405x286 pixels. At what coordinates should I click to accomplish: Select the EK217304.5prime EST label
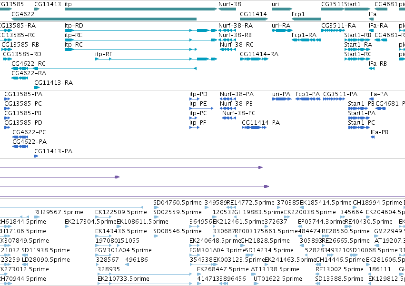point(90,222)
